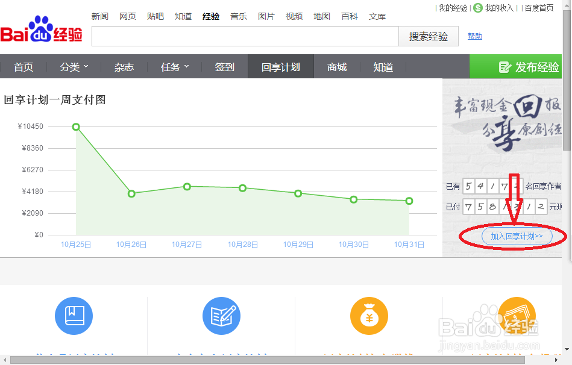This screenshot has width=572, height=365.
Task: Click the 经验 top link
Action: click(x=211, y=16)
